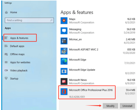Screen dimensions: 139x110
Task: Click install date 11/20/2020
Action: pos(129,53)
